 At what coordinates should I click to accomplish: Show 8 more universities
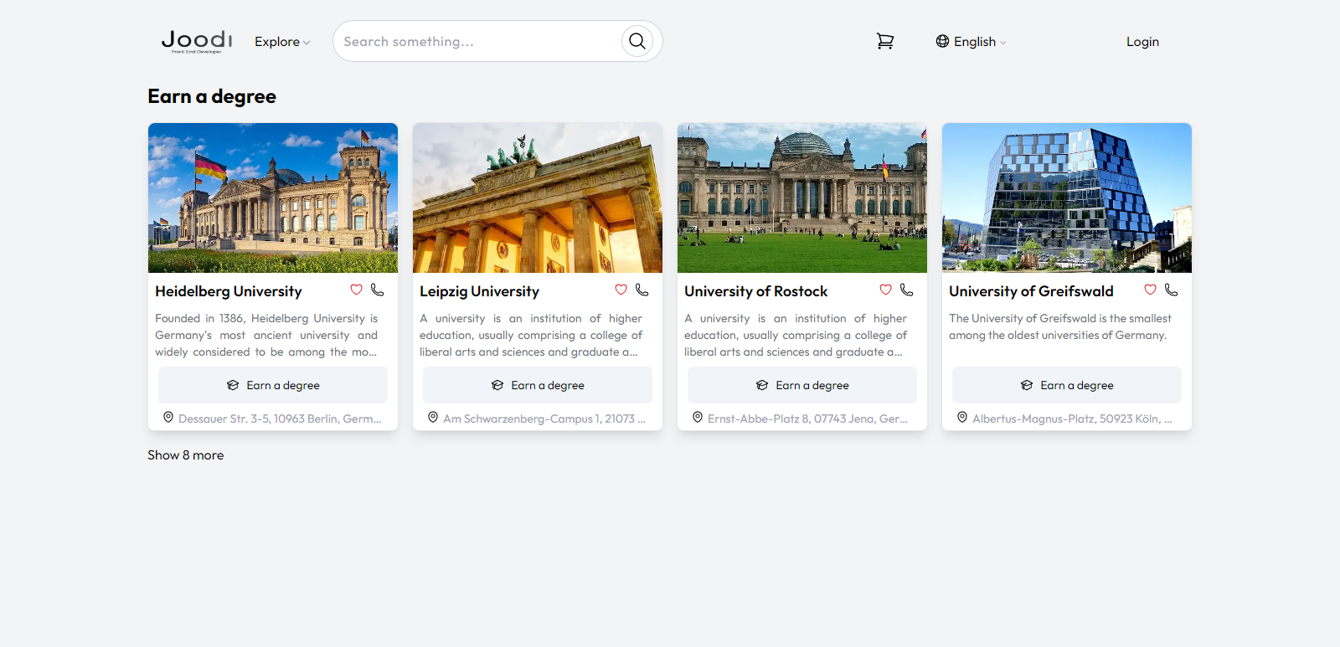tap(186, 455)
